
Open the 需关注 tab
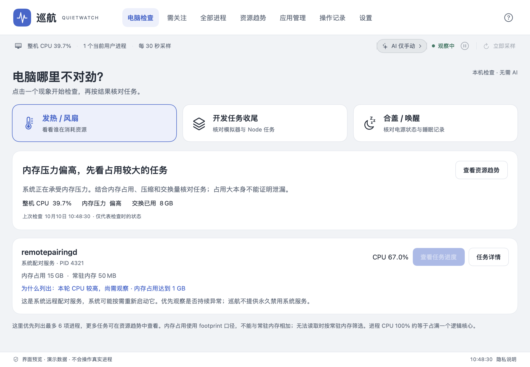[x=177, y=18]
